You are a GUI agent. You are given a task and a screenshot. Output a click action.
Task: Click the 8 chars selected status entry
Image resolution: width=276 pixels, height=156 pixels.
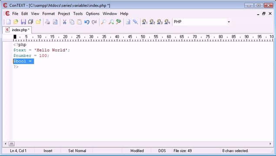click(x=235, y=151)
